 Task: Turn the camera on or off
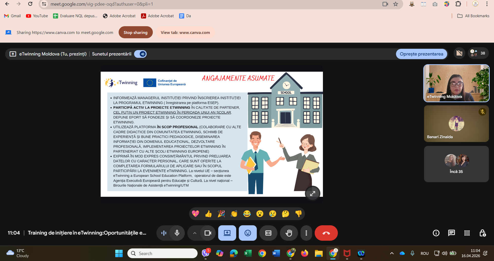click(208, 233)
